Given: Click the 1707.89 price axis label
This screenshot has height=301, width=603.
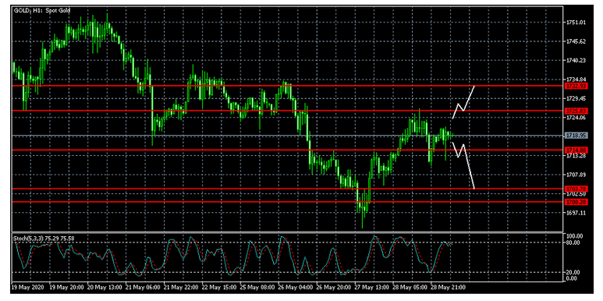Looking at the screenshot, I should [x=576, y=175].
